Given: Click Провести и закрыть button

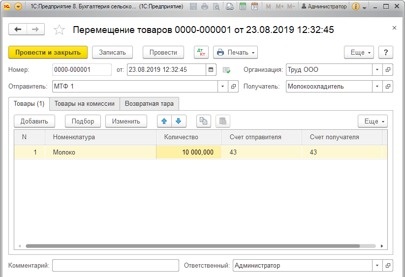Looking at the screenshot, I should click(x=48, y=53).
